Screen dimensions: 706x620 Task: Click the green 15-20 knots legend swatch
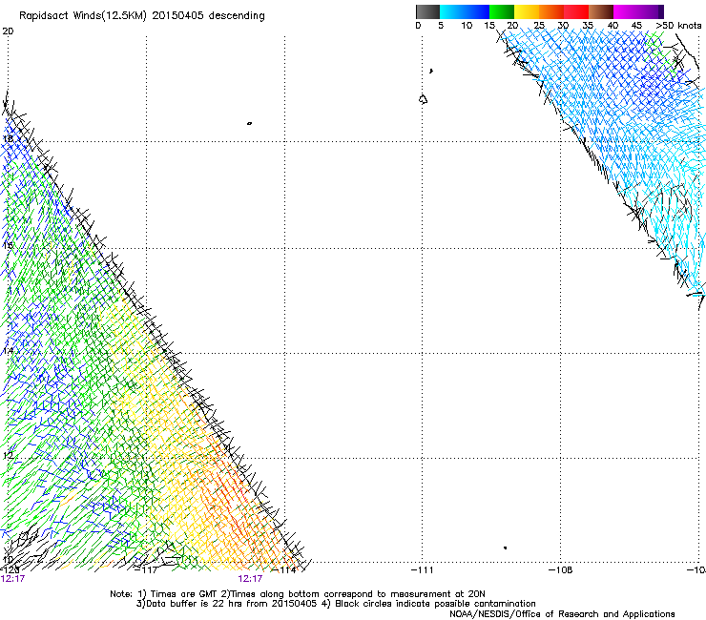click(502, 11)
